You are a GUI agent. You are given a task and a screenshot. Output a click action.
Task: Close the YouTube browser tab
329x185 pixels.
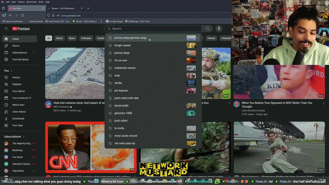tap(43, 8)
